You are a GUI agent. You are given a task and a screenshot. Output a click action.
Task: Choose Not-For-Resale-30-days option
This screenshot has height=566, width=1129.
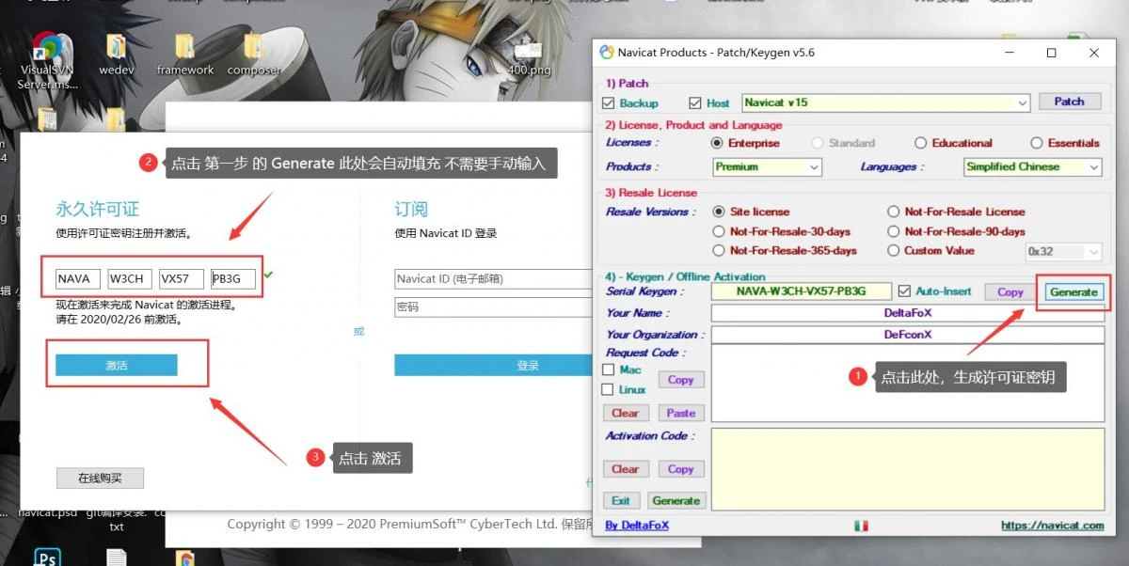719,231
